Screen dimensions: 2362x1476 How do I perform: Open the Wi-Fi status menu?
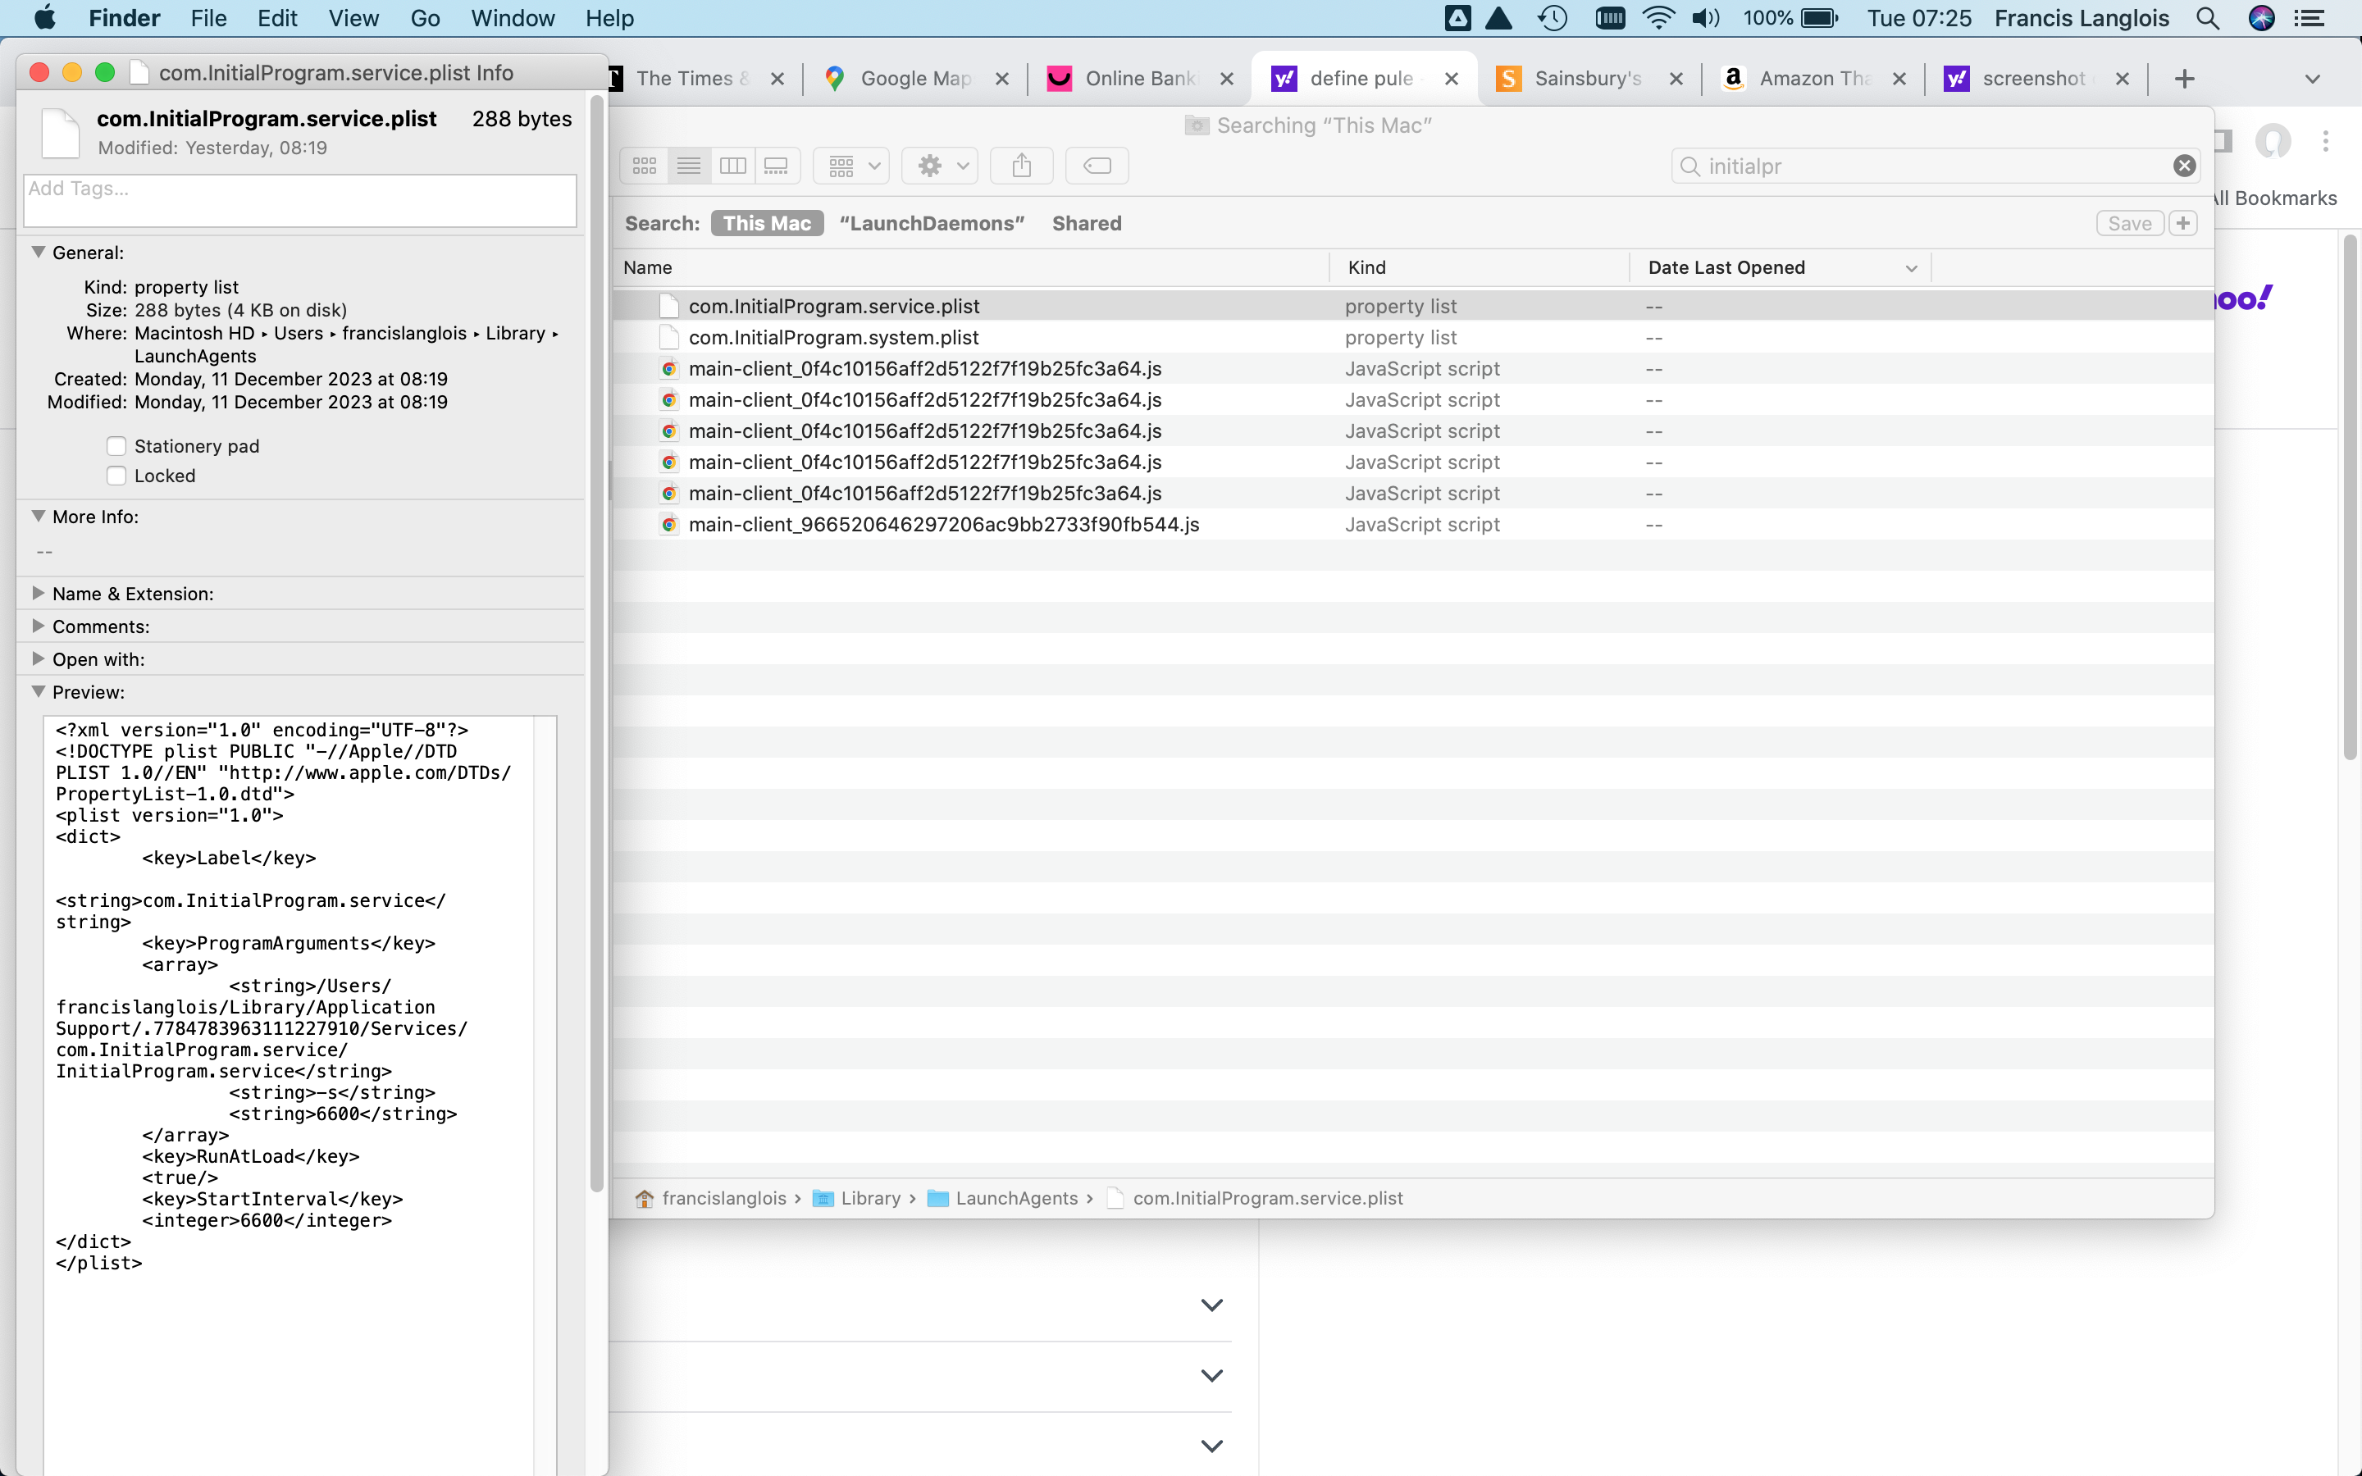click(x=1658, y=17)
